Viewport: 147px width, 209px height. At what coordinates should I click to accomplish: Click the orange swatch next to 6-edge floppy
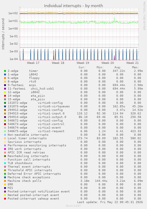click(x=5, y=78)
